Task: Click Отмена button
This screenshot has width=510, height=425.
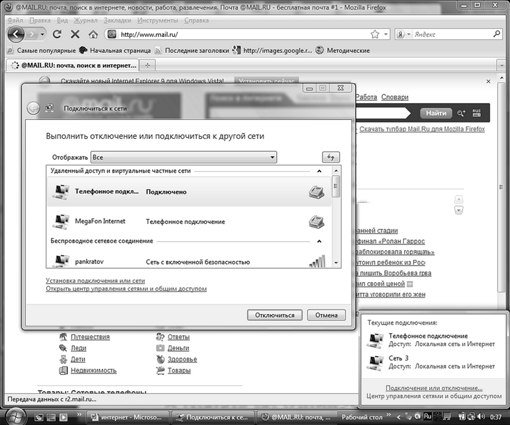Action: [327, 315]
